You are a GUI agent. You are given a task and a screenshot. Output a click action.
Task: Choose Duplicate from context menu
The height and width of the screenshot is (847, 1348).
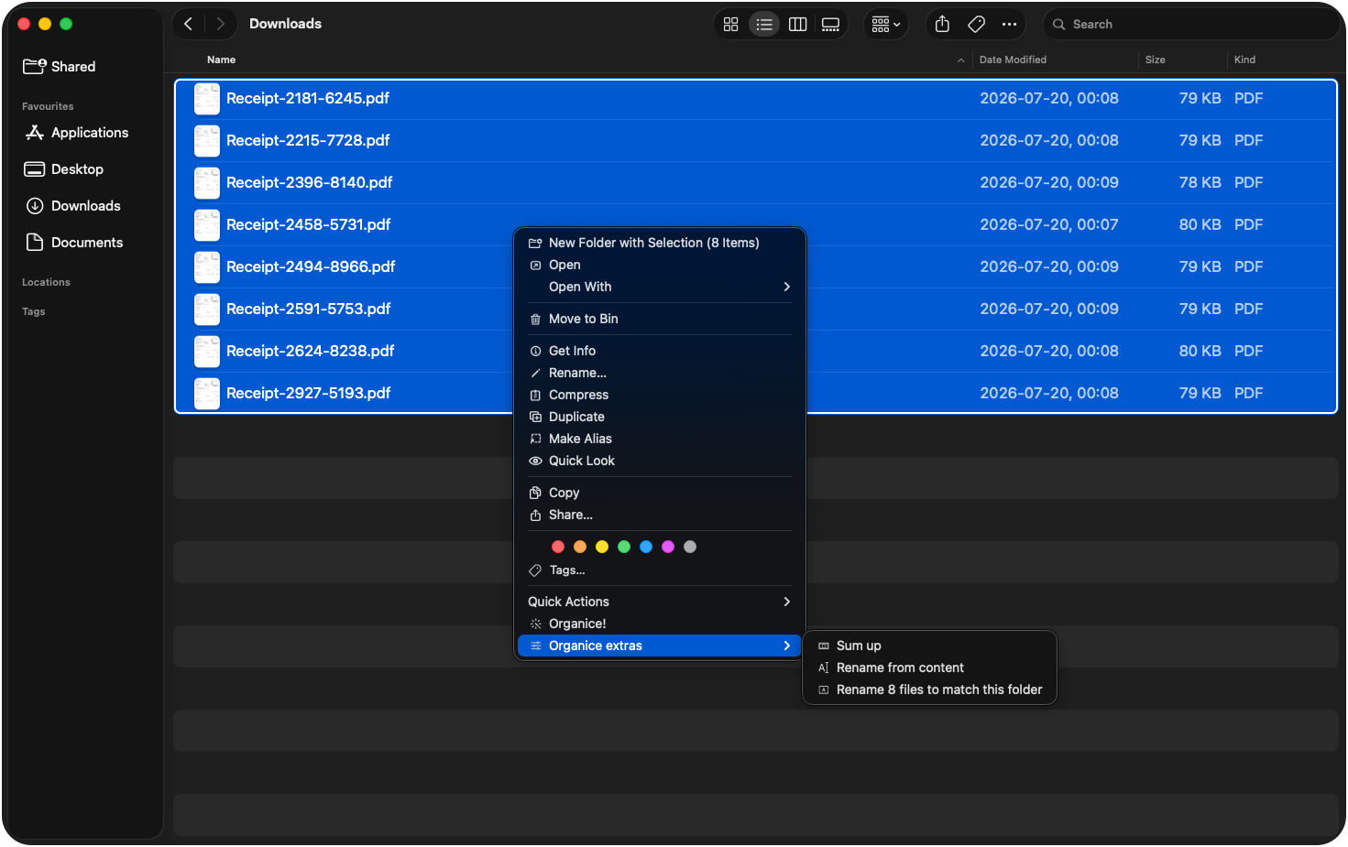(x=660, y=417)
